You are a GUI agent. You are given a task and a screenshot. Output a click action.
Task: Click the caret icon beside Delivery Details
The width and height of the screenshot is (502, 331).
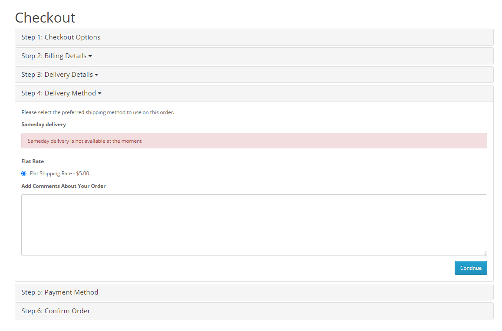96,75
